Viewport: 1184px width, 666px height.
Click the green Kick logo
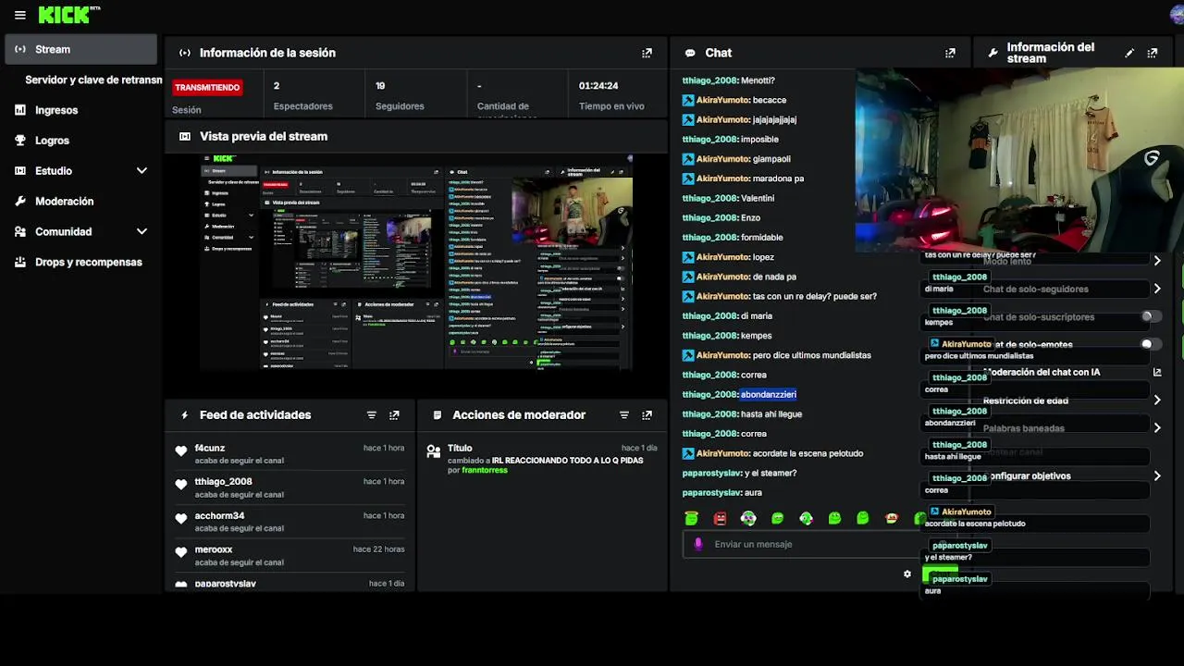pyautogui.click(x=65, y=15)
